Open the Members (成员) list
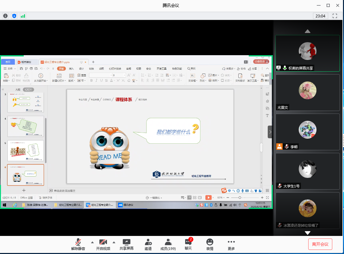The image size is (344, 254). tap(168, 244)
